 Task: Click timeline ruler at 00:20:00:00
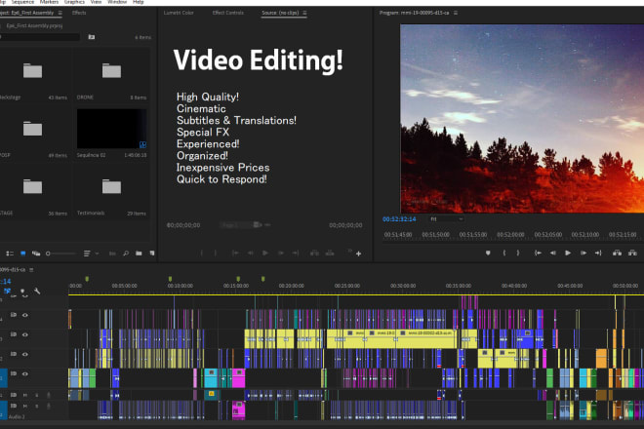point(291,286)
